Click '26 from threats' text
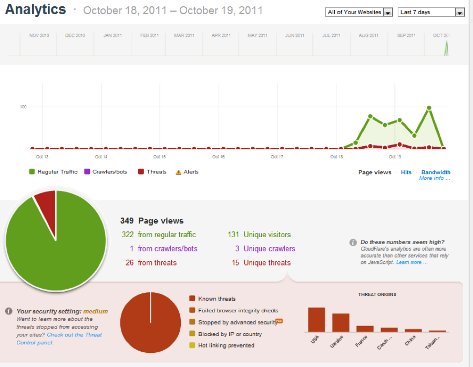This screenshot has height=367, width=473. tap(151, 262)
